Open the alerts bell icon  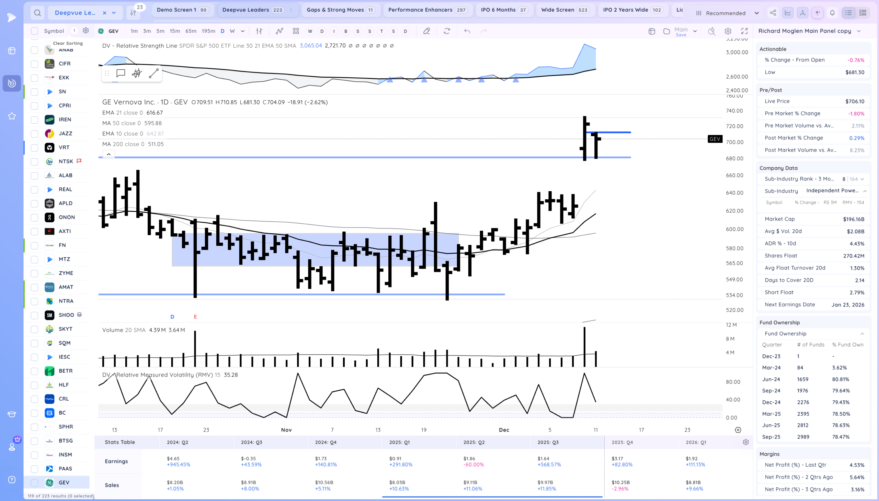pos(832,13)
